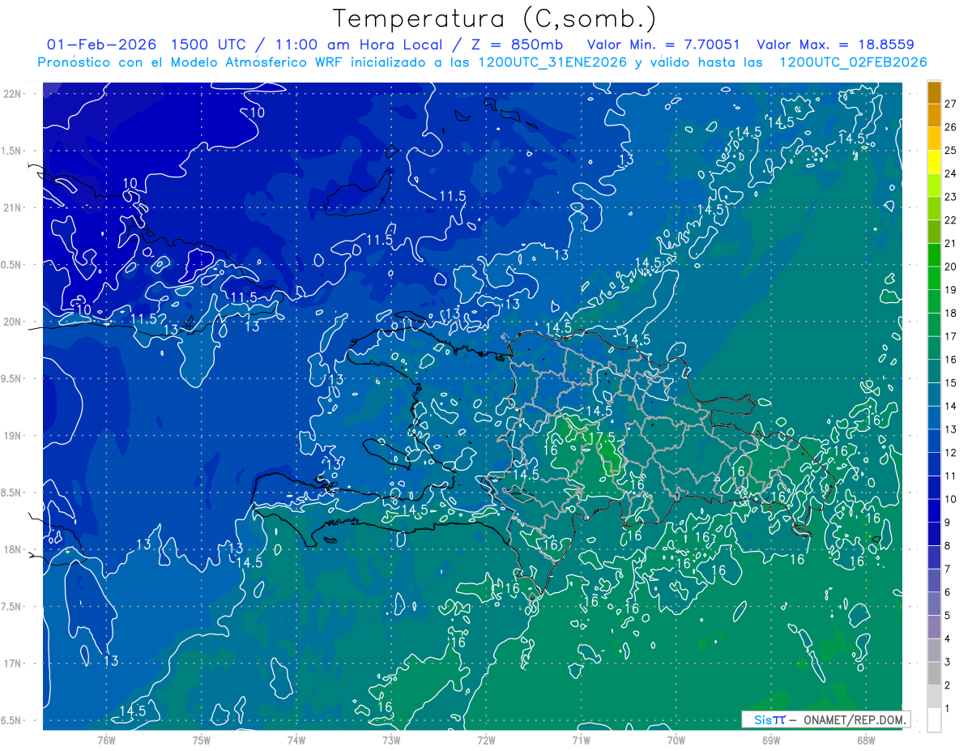Click the '18' color legend value

951,313
